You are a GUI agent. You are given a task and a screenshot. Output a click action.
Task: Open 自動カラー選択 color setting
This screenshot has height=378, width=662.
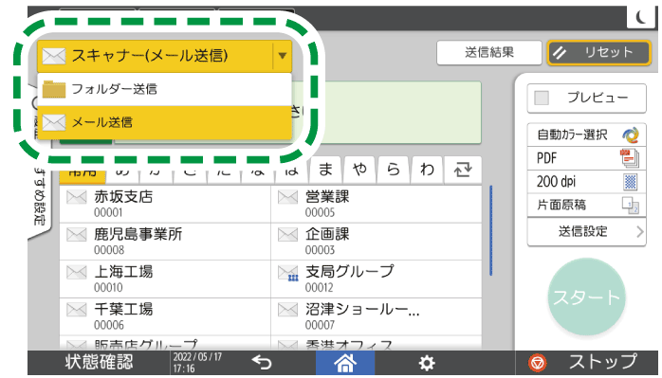[586, 135]
